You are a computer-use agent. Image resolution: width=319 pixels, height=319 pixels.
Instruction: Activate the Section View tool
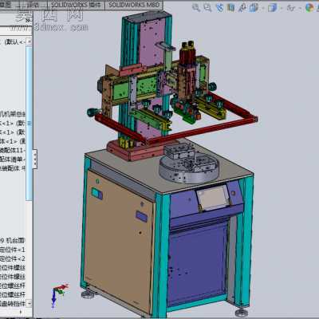(231, 8)
